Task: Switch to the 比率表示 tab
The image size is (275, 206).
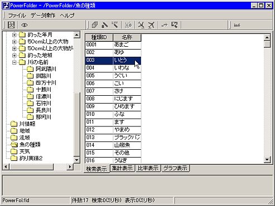Action: [x=148, y=168]
